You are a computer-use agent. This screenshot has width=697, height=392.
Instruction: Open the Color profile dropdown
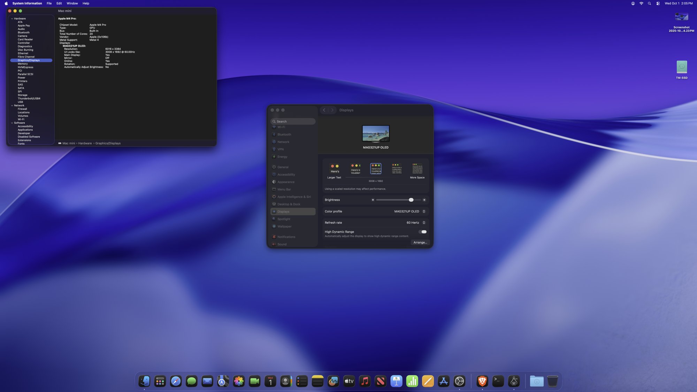tap(409, 212)
